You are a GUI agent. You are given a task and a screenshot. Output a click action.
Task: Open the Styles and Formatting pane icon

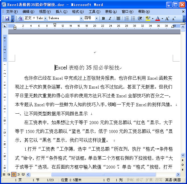(20, 18)
